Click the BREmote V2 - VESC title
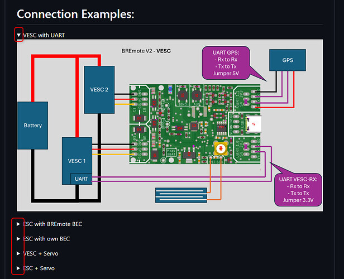 (x=146, y=51)
